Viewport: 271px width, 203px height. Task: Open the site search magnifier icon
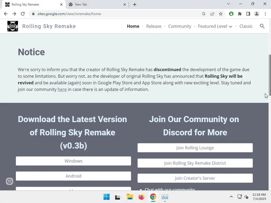[262, 26]
